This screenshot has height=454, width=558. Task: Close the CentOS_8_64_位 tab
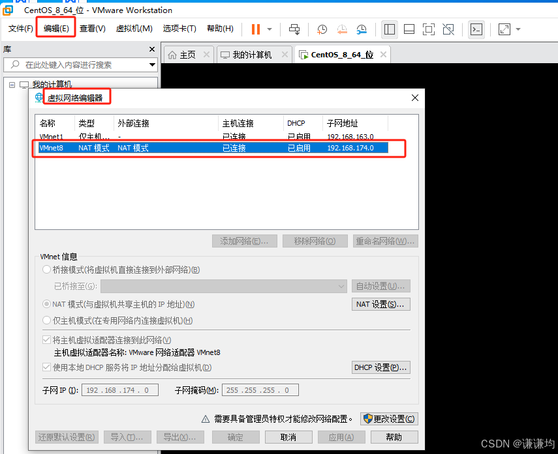click(383, 54)
